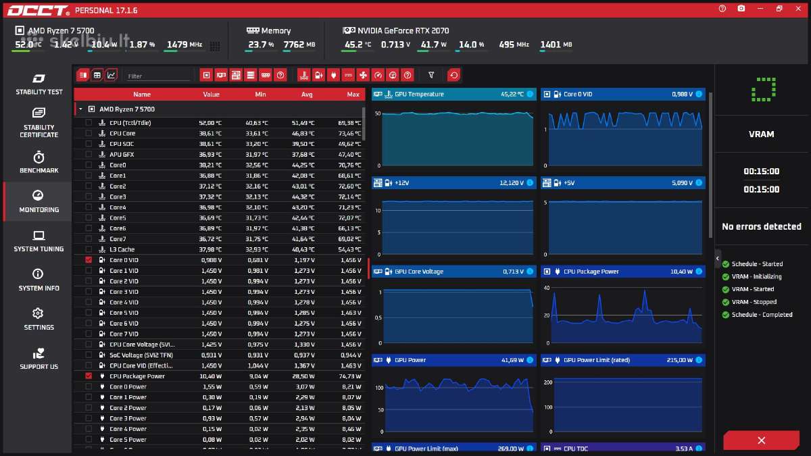Open the Benchmark section
Viewport: 811px width, 456px height.
[39, 163]
